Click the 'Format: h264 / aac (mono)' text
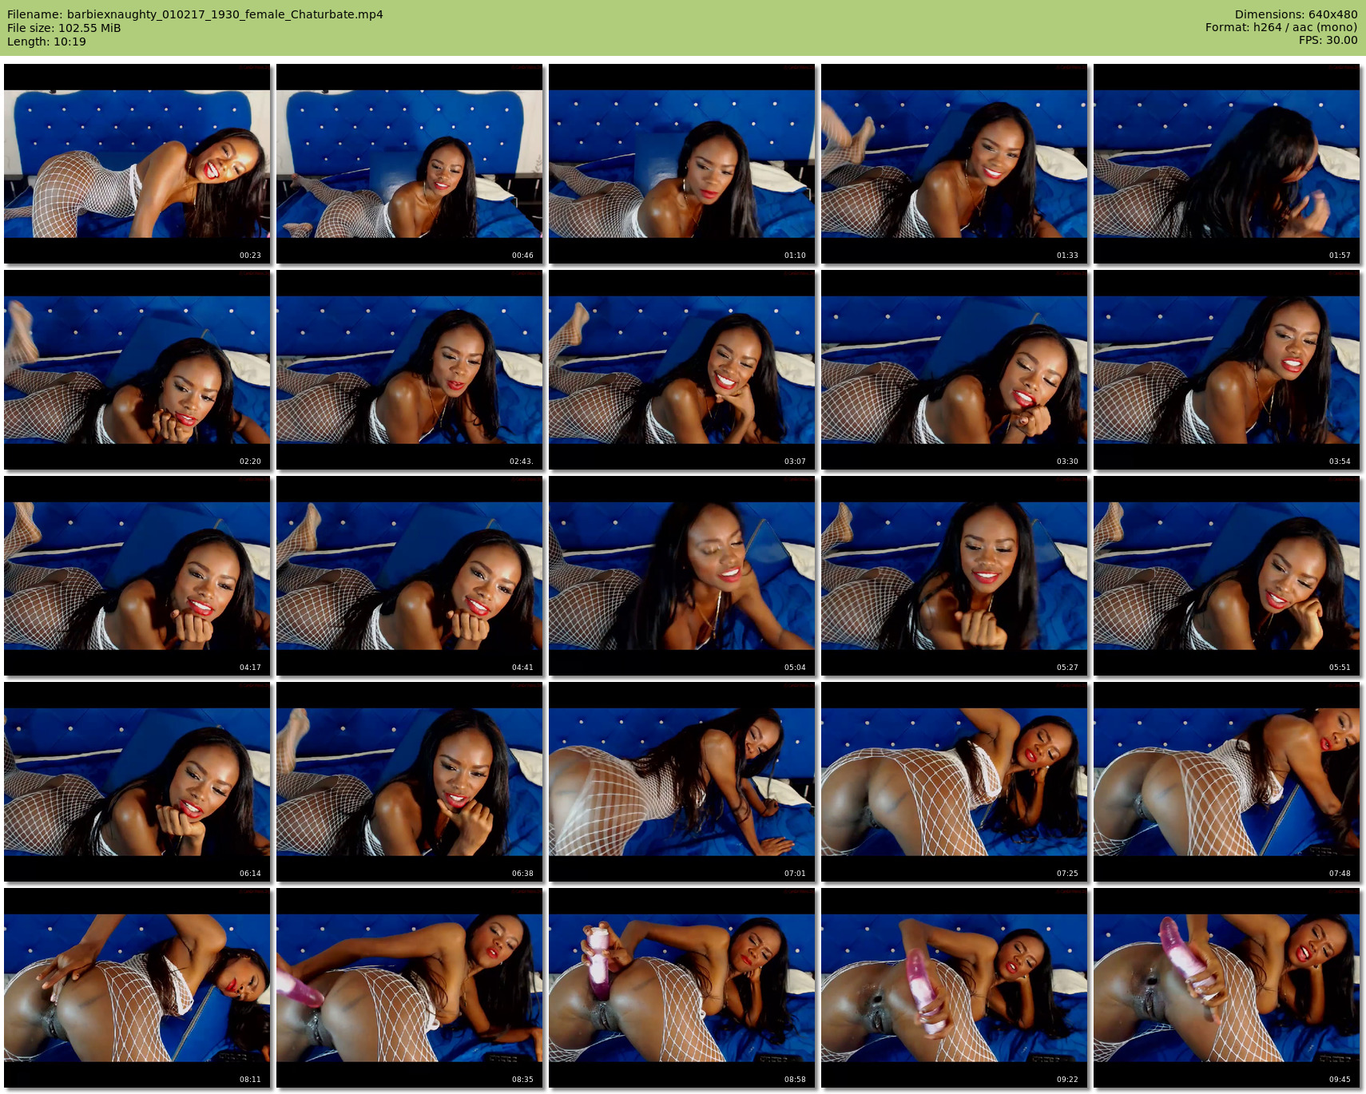Image resolution: width=1366 pixels, height=1094 pixels. tap(1281, 27)
